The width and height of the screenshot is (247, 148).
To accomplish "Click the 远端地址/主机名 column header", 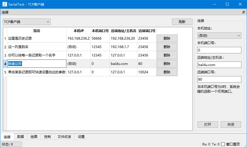I will pyautogui.click(x=124, y=31).
